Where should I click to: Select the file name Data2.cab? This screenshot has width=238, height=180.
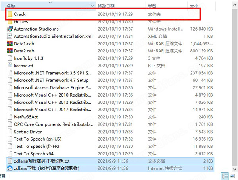24,51
